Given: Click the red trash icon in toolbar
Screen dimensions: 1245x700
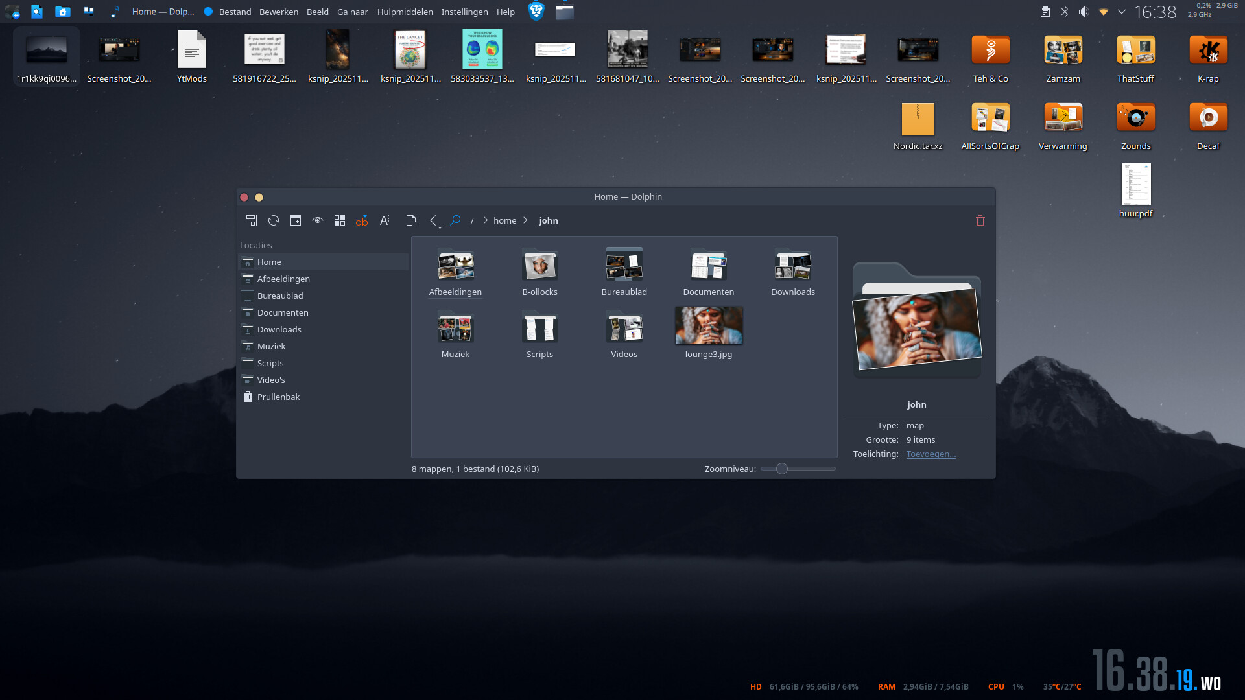Looking at the screenshot, I should [980, 220].
